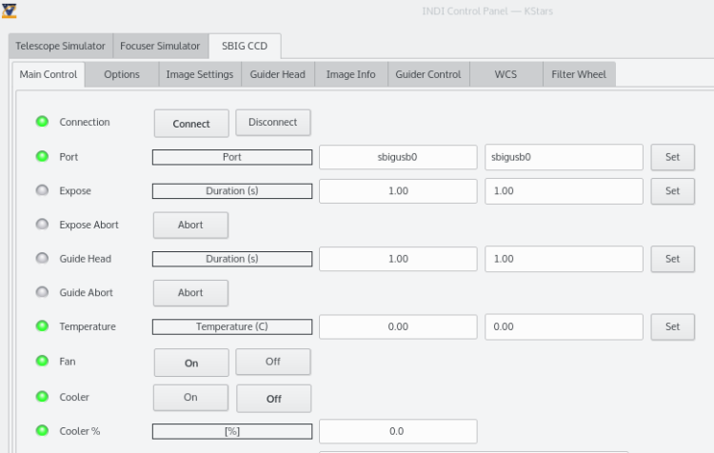This screenshot has width=714, height=453.
Task: Click the Temperature status light
Action: pos(42,326)
